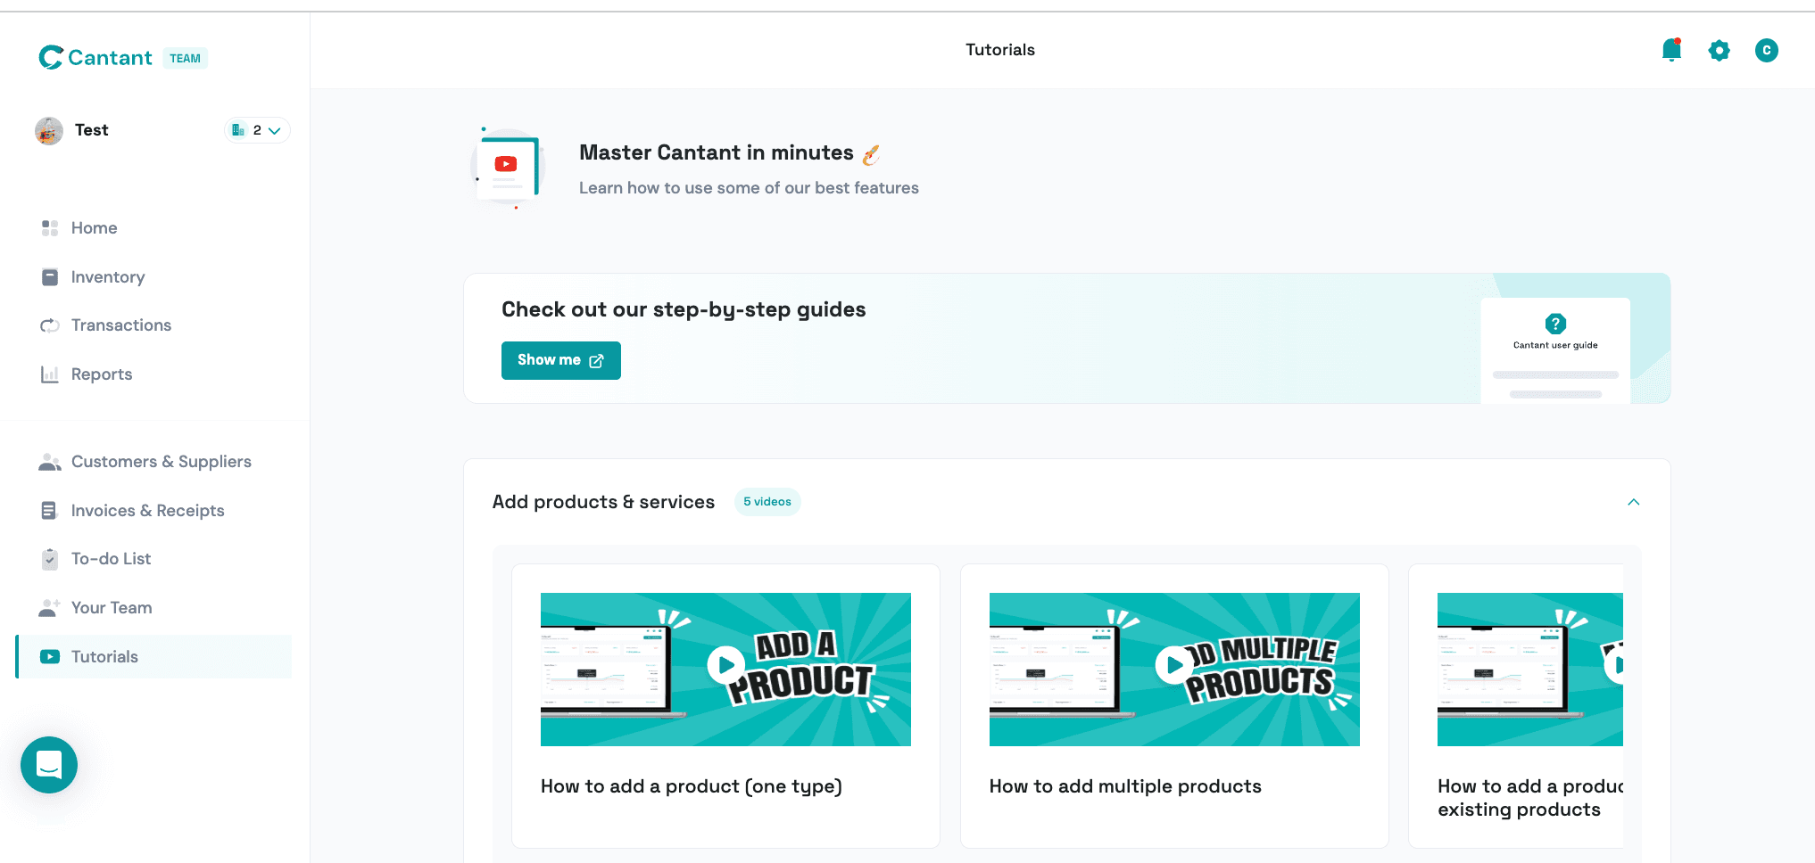The width and height of the screenshot is (1815, 863).
Task: Open the chat support bubble
Action: tap(49, 764)
